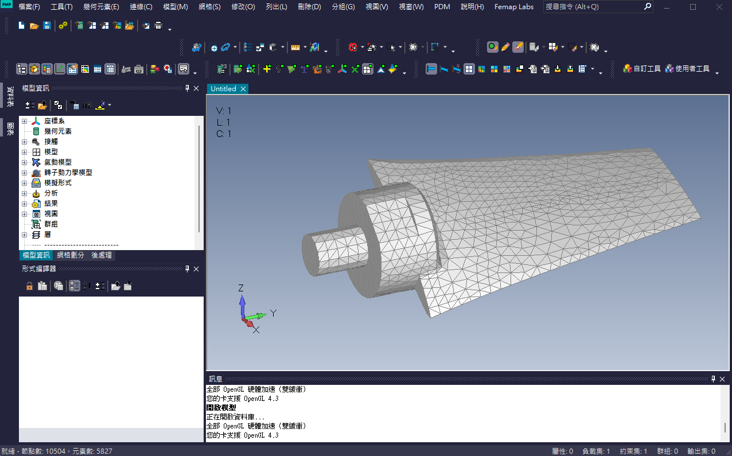Image resolution: width=732 pixels, height=456 pixels.
Task: Click the Print icon in top toolbar
Action: [x=159, y=26]
